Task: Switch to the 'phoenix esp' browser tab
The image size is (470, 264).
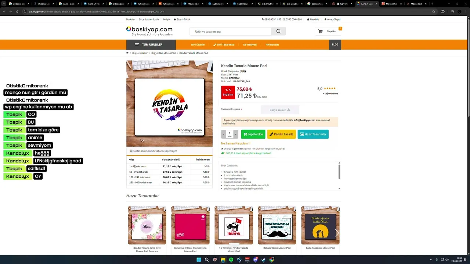Action: [x=18, y=4]
